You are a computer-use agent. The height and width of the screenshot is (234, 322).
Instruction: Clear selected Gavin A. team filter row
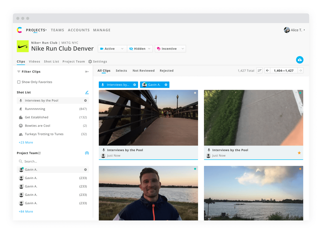(x=86, y=170)
